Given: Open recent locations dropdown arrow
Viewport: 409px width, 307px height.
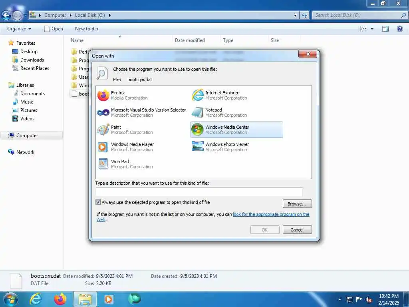Looking at the screenshot, I should point(25,16).
